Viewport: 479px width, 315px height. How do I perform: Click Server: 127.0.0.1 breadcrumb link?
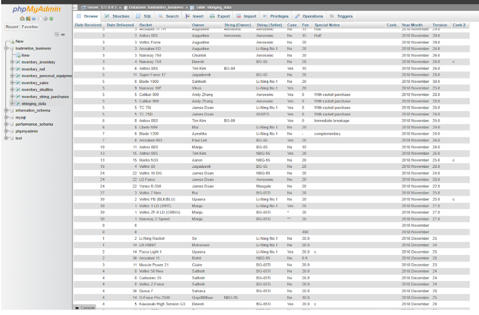click(102, 7)
